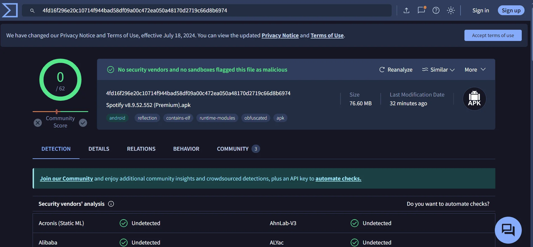The image size is (533, 247).
Task: Click Do you want to automate checks?
Action: pyautogui.click(x=448, y=204)
